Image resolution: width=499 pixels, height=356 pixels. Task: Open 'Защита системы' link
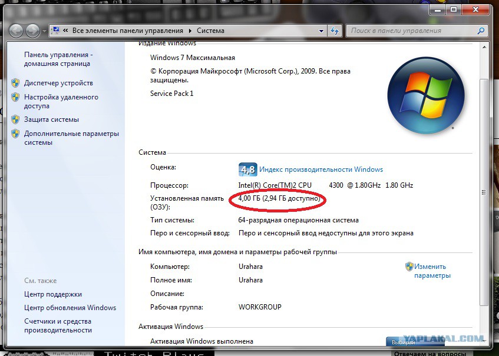[52, 119]
